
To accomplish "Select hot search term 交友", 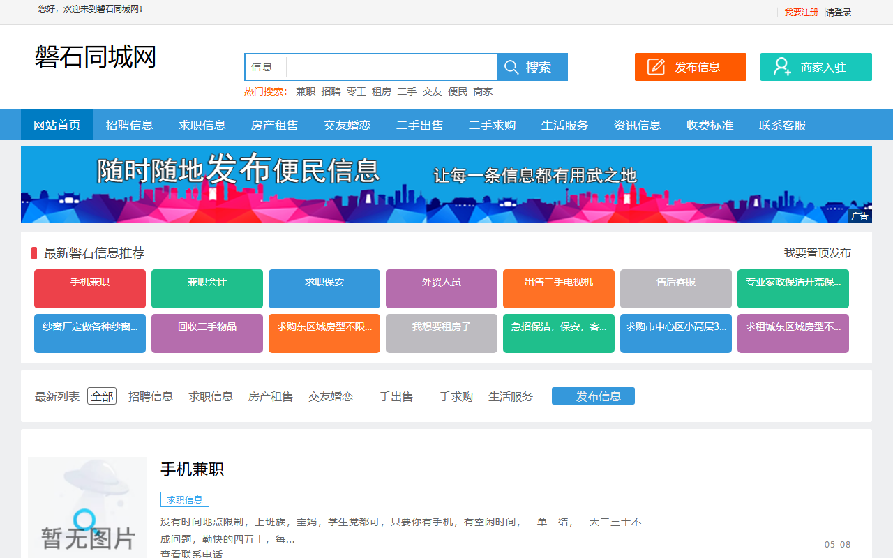I will pos(432,91).
